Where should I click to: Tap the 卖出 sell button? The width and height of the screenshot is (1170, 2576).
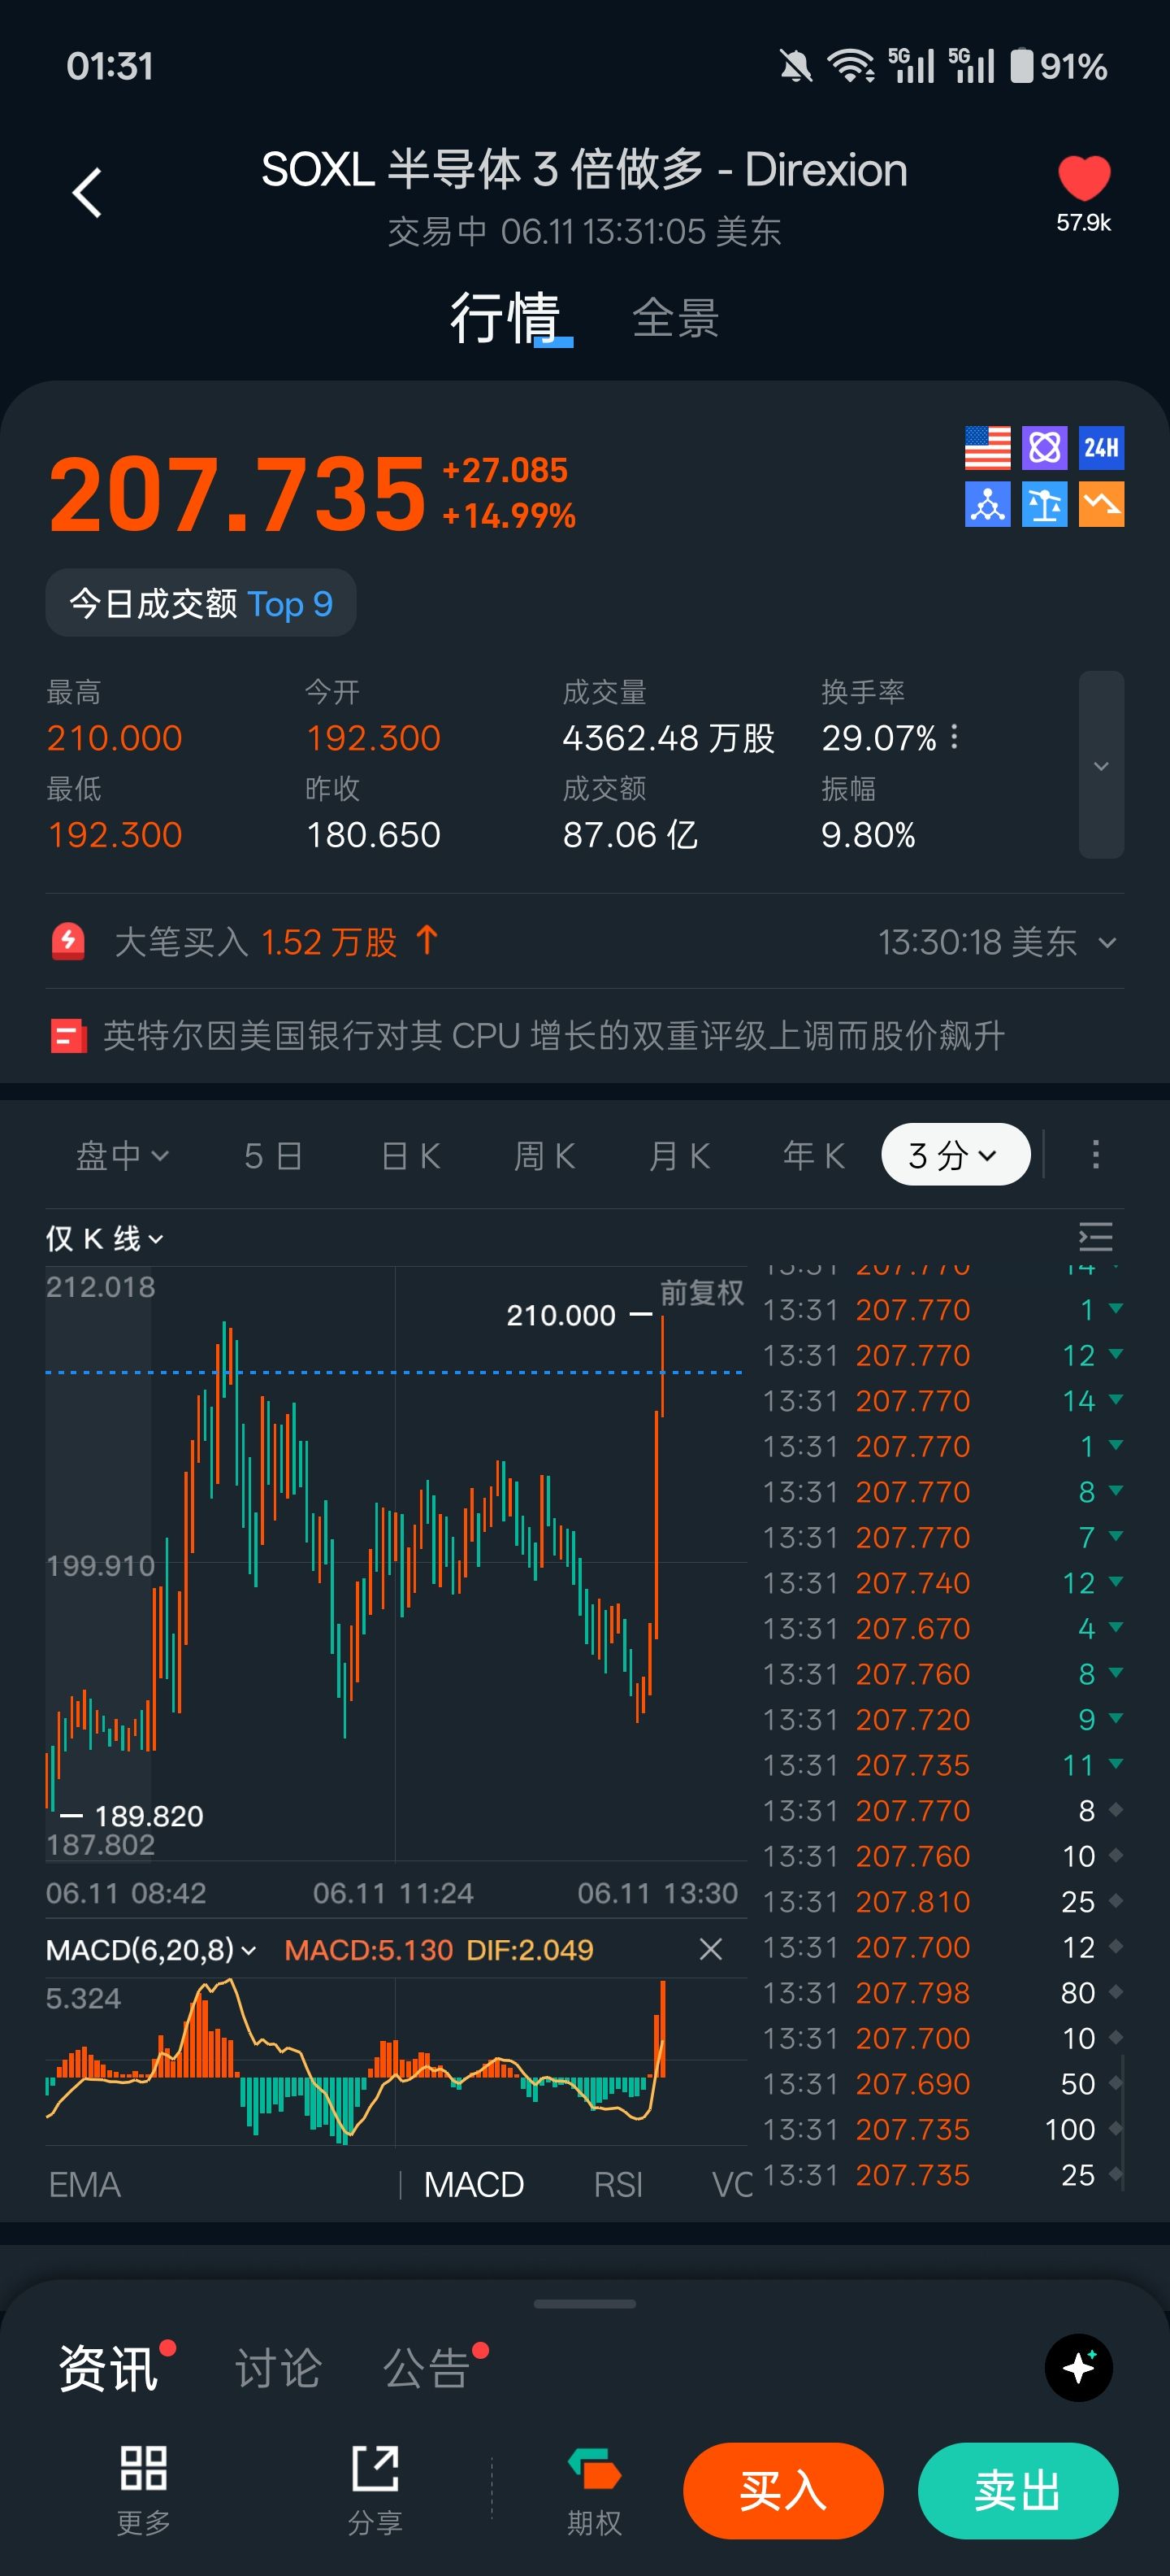[x=1018, y=2490]
